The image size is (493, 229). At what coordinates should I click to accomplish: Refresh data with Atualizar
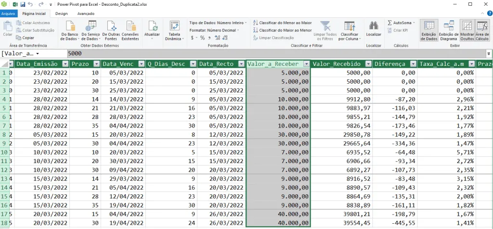click(152, 30)
